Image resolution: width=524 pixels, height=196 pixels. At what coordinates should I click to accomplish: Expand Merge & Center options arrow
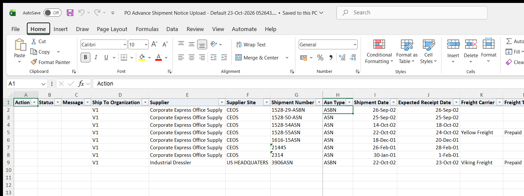point(287,58)
